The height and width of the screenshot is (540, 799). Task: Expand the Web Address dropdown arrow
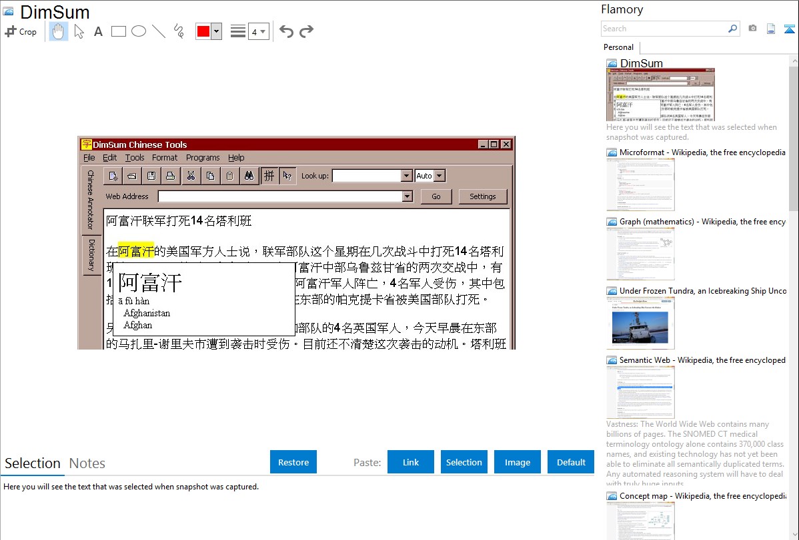click(x=407, y=196)
